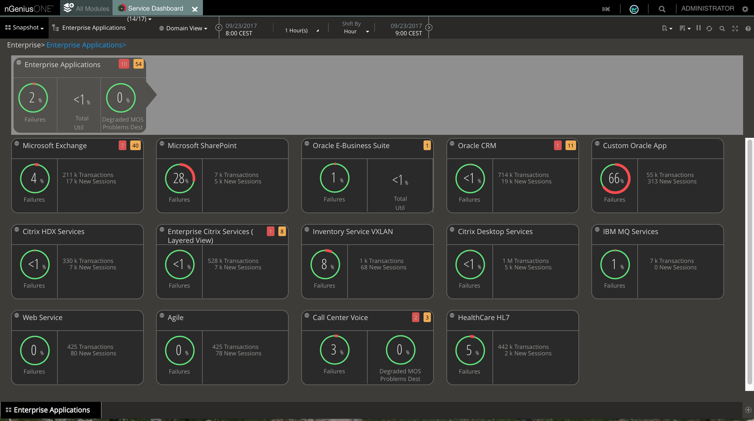Open the (14/17) services dropdown
Viewport: 754px width, 421px height.
pyautogui.click(x=139, y=19)
